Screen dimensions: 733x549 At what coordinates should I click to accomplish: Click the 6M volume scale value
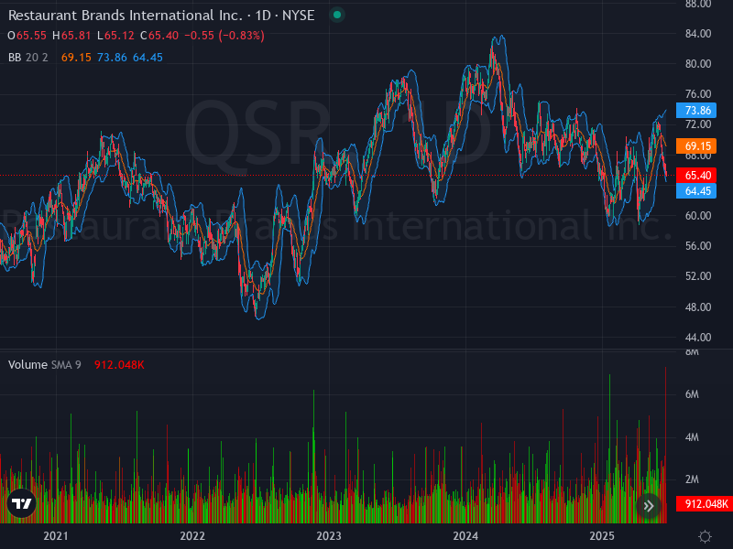point(692,394)
